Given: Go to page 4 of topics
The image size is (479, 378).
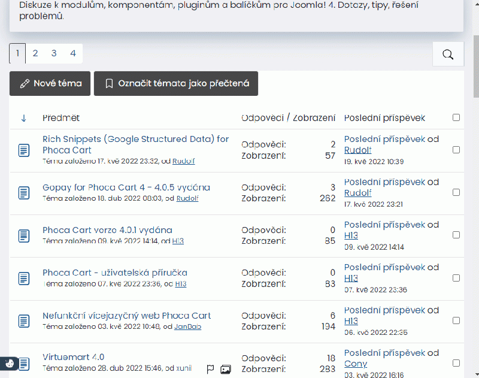Looking at the screenshot, I should 72,53.
